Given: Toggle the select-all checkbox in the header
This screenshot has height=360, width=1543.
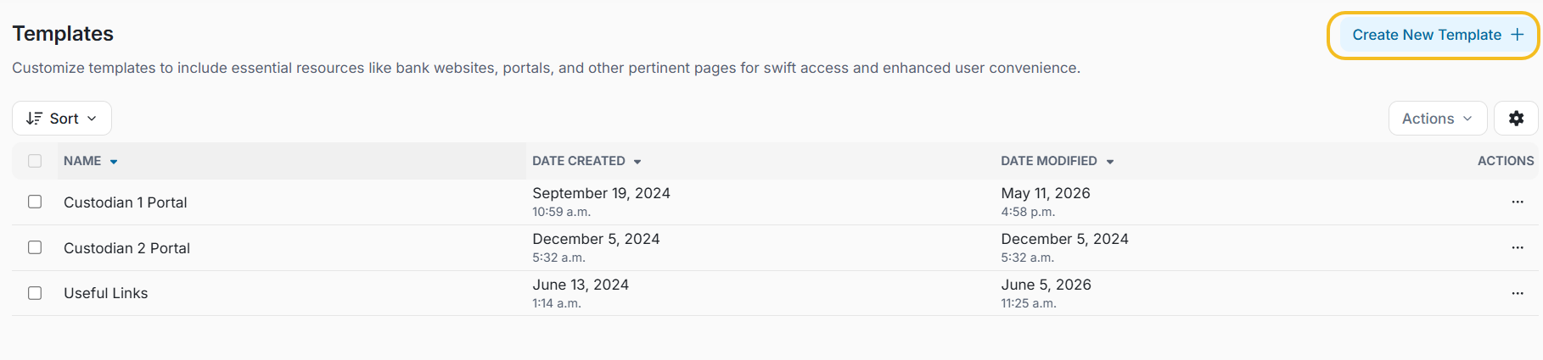Looking at the screenshot, I should coord(35,161).
